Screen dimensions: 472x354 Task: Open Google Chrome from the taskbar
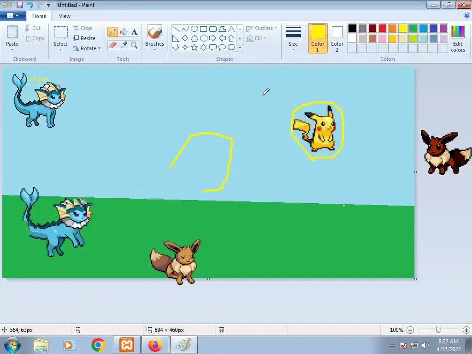(98, 345)
